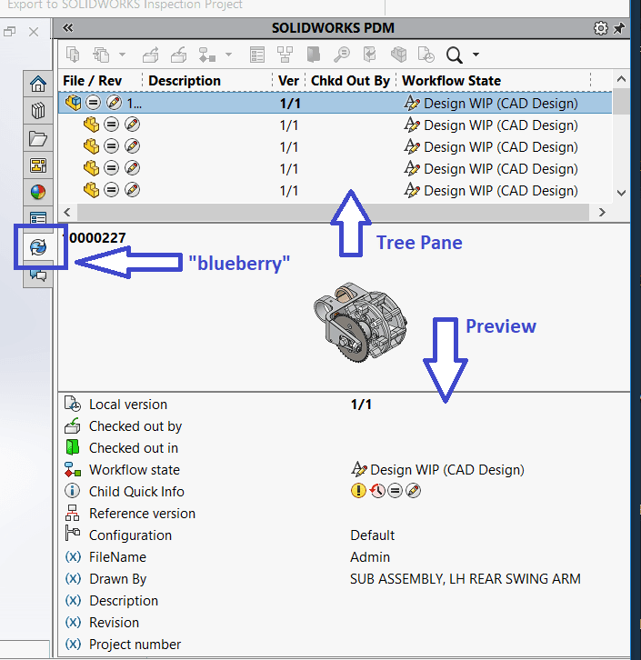
Task: Open the SOLIDWORKS PDM sync-arrows tab
Action: point(38,247)
